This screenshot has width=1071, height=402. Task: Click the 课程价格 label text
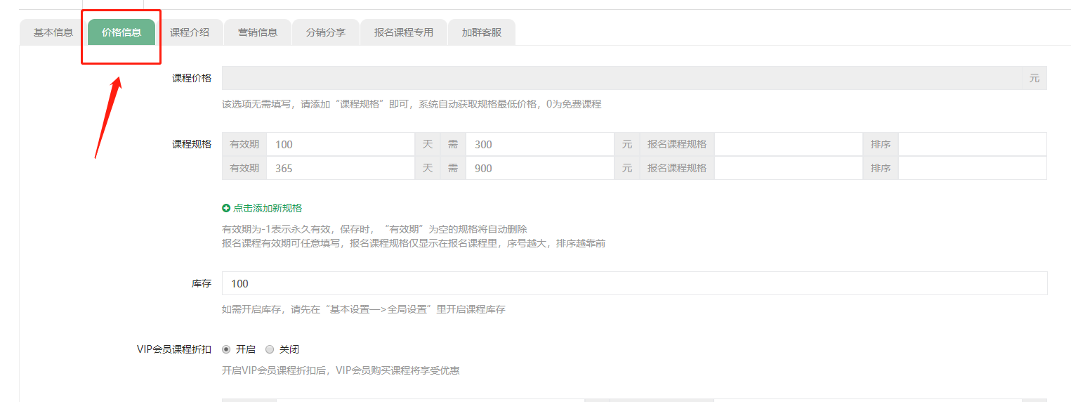pyautogui.click(x=192, y=78)
